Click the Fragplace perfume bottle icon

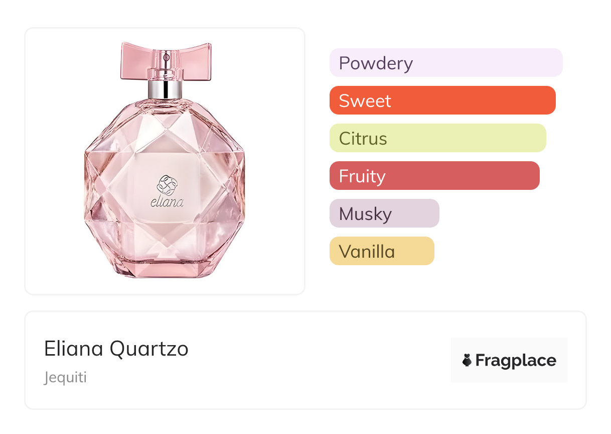[x=468, y=360]
